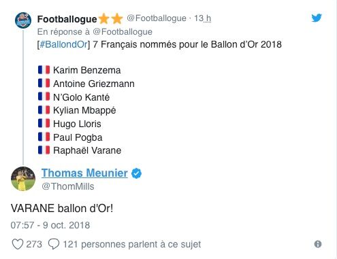Open replies via the speech bubble icon

54,244
